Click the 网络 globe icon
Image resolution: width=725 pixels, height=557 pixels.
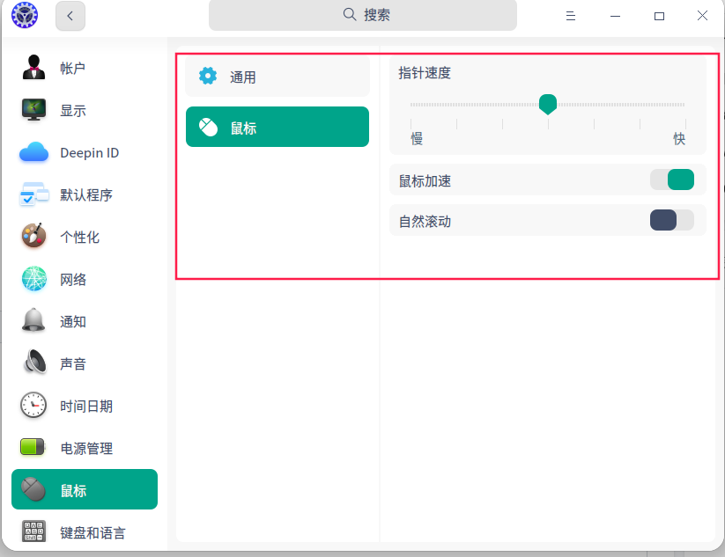tap(33, 278)
